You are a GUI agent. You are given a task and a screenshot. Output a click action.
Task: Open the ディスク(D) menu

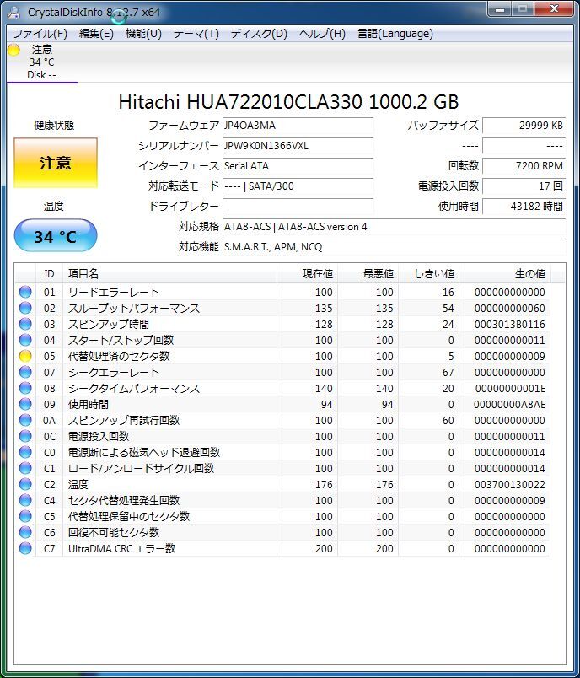259,34
